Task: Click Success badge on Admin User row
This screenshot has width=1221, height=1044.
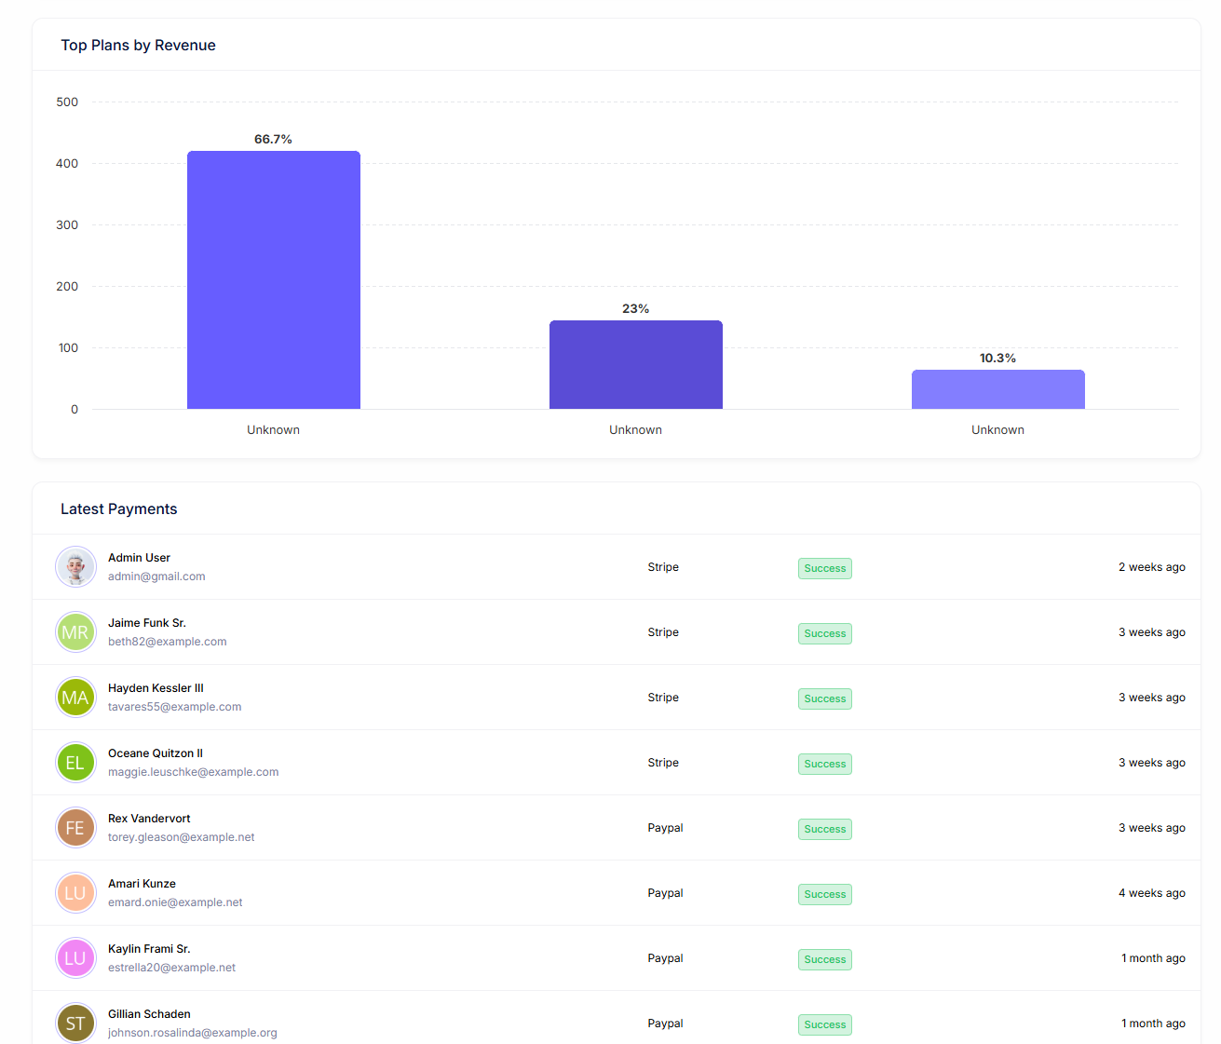Action: (824, 568)
